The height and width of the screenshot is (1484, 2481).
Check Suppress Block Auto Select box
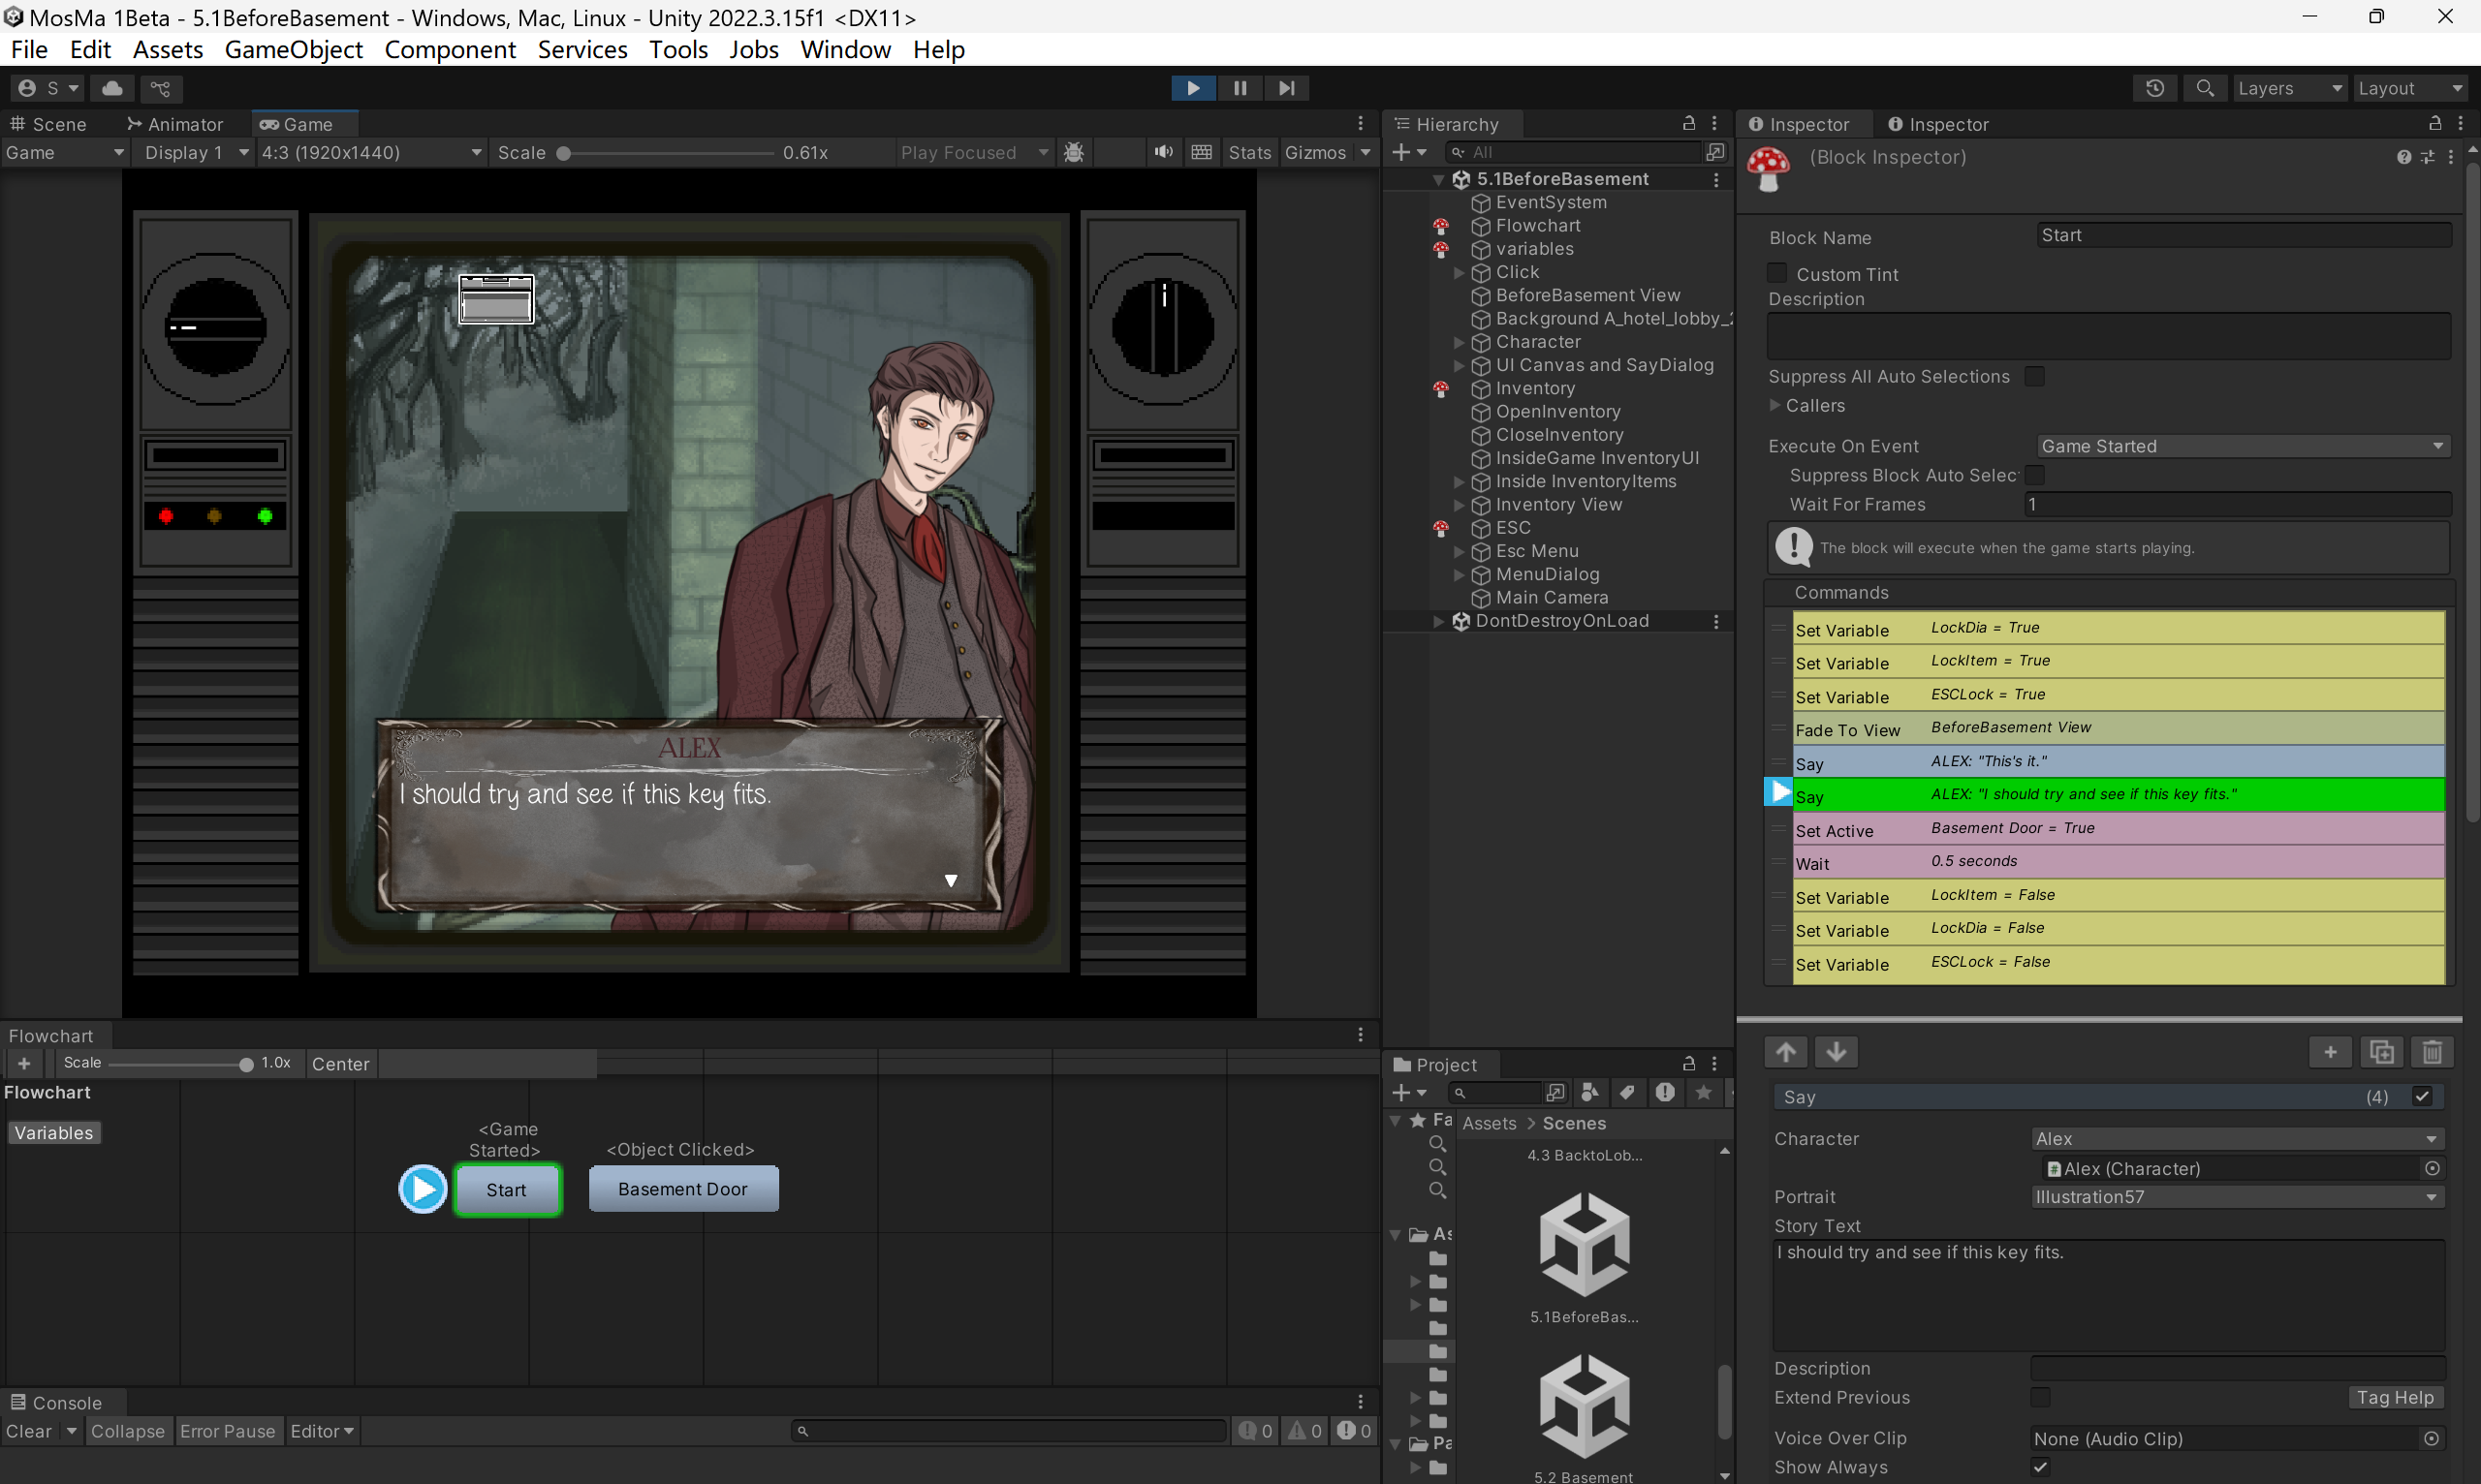pyautogui.click(x=2034, y=475)
